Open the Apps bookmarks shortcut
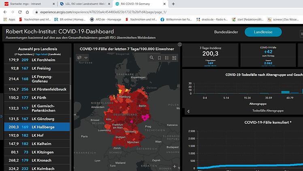303x171 pixels. pos(9,19)
